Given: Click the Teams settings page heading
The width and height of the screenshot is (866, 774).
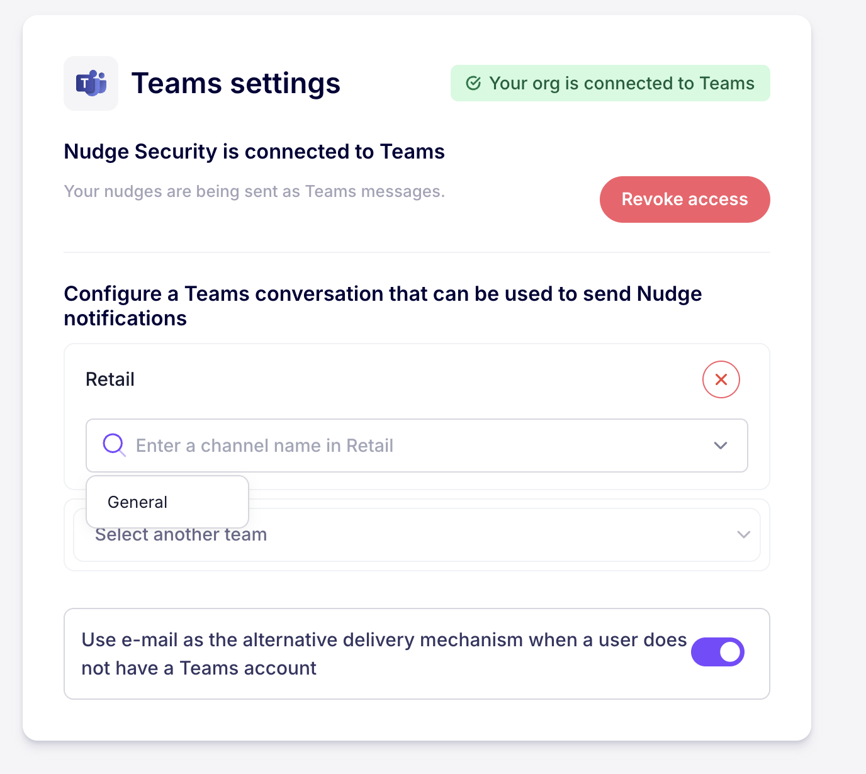Looking at the screenshot, I should tap(235, 83).
